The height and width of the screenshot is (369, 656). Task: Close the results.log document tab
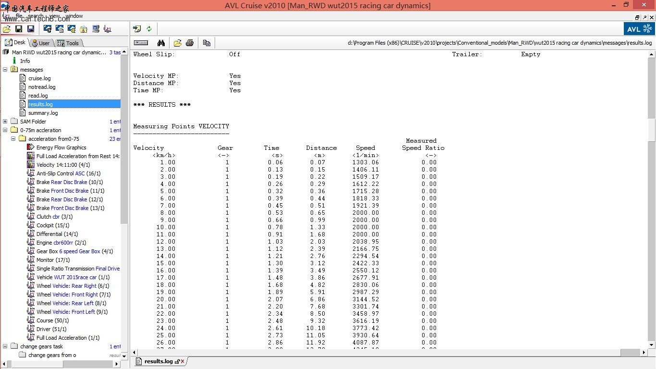[182, 361]
